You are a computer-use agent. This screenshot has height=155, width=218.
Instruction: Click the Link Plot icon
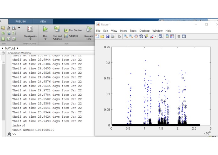click(161, 36)
